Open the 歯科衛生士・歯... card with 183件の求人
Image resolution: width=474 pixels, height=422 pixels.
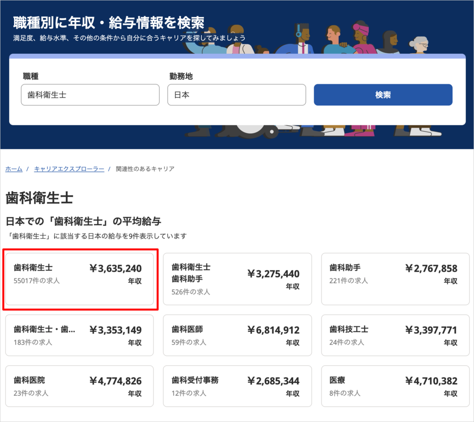(79, 335)
